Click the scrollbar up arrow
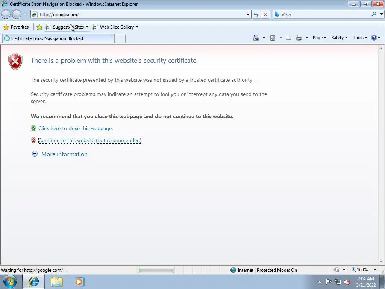 point(381,49)
